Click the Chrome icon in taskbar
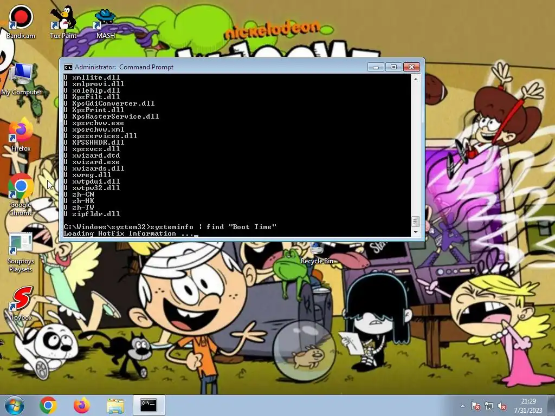Screen dimensions: 555x416 48,405
